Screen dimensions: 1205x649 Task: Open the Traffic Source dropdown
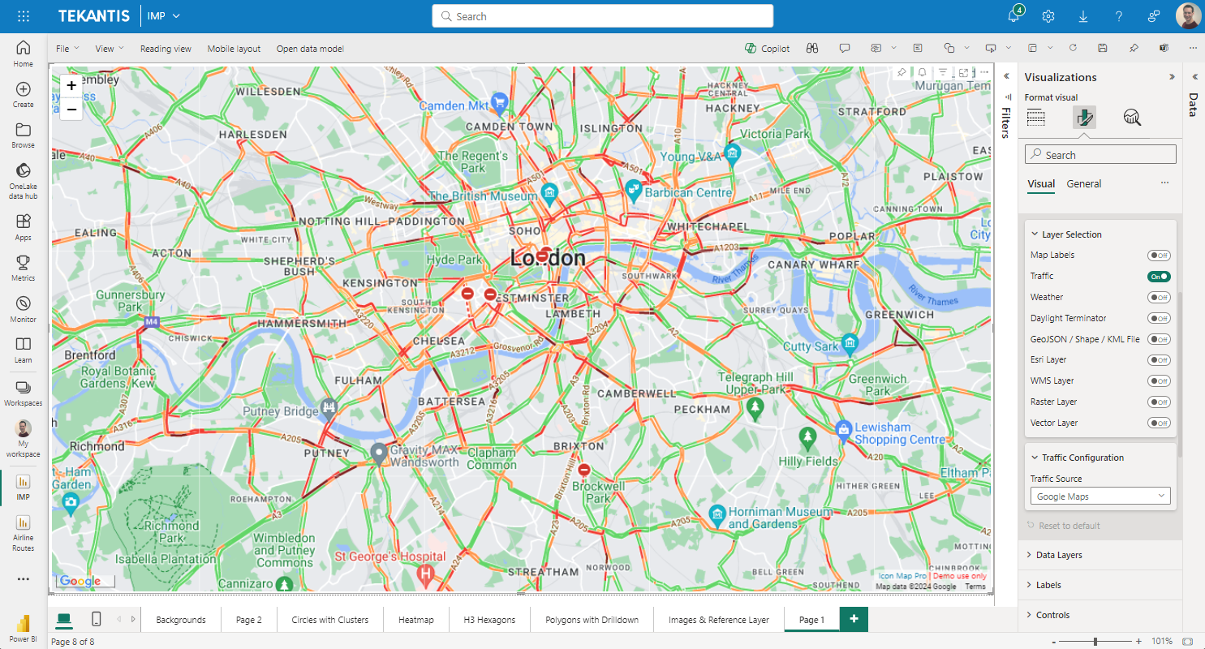(x=1100, y=496)
